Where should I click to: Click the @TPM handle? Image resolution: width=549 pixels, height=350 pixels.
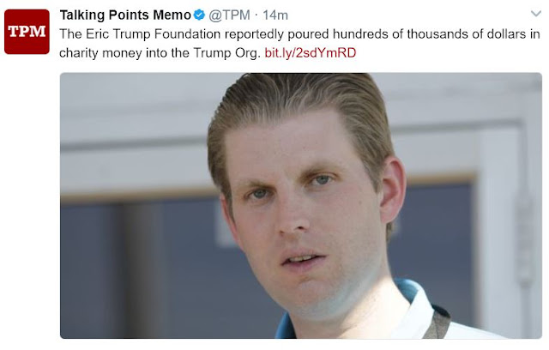click(229, 15)
